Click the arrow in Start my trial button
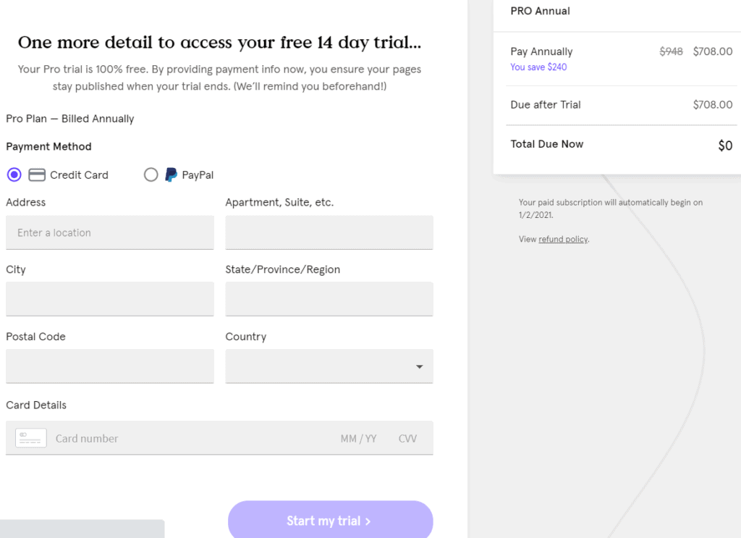Image resolution: width=741 pixels, height=538 pixels. tap(368, 521)
